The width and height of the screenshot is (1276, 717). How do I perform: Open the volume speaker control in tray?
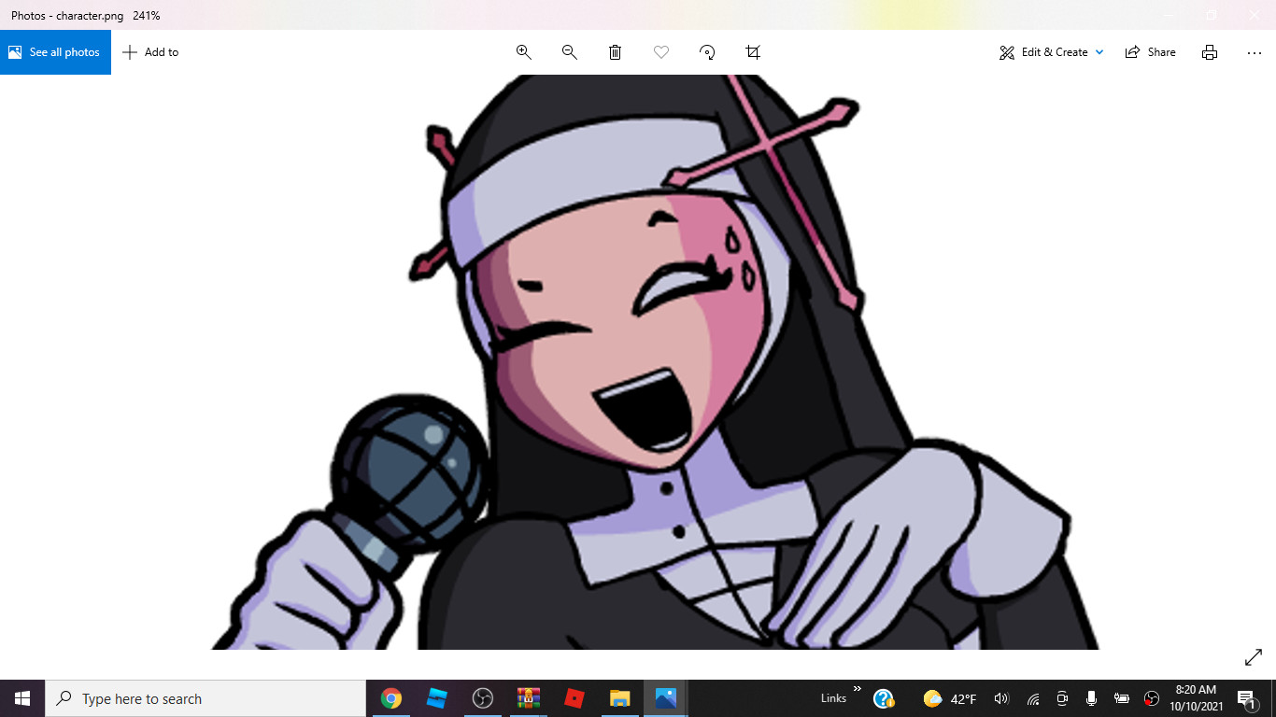click(1001, 698)
